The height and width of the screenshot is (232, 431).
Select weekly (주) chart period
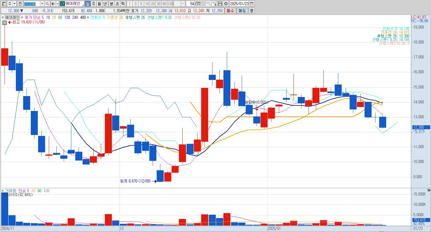93,4
